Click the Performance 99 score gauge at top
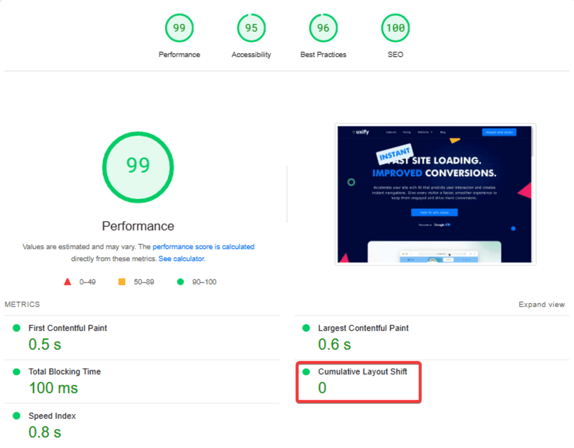The height and width of the screenshot is (448, 574). click(x=179, y=28)
